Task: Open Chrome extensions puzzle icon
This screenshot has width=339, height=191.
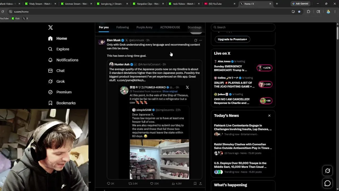Action: coord(309,12)
